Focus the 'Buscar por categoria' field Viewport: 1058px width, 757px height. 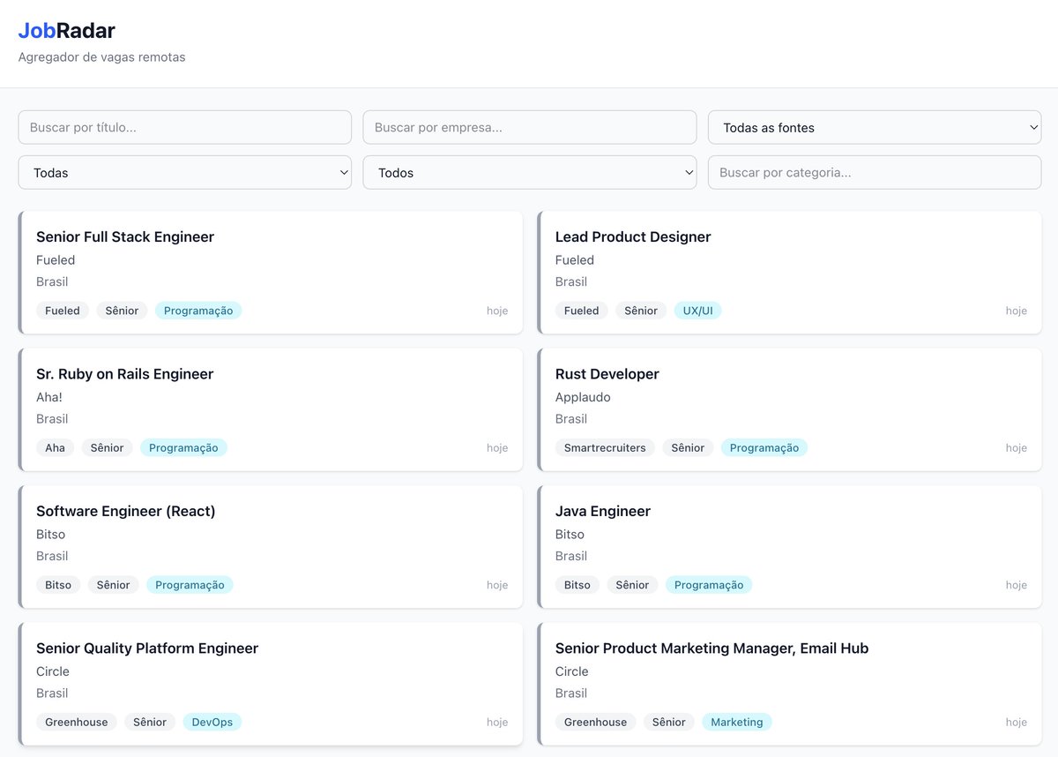point(875,172)
